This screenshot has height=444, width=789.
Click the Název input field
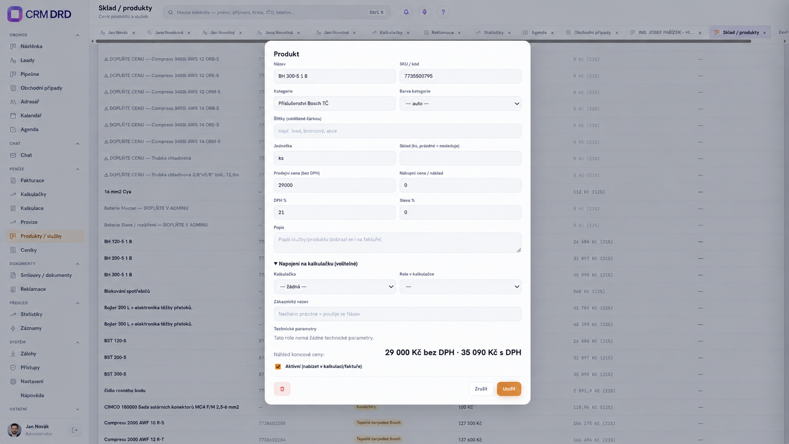[335, 76]
